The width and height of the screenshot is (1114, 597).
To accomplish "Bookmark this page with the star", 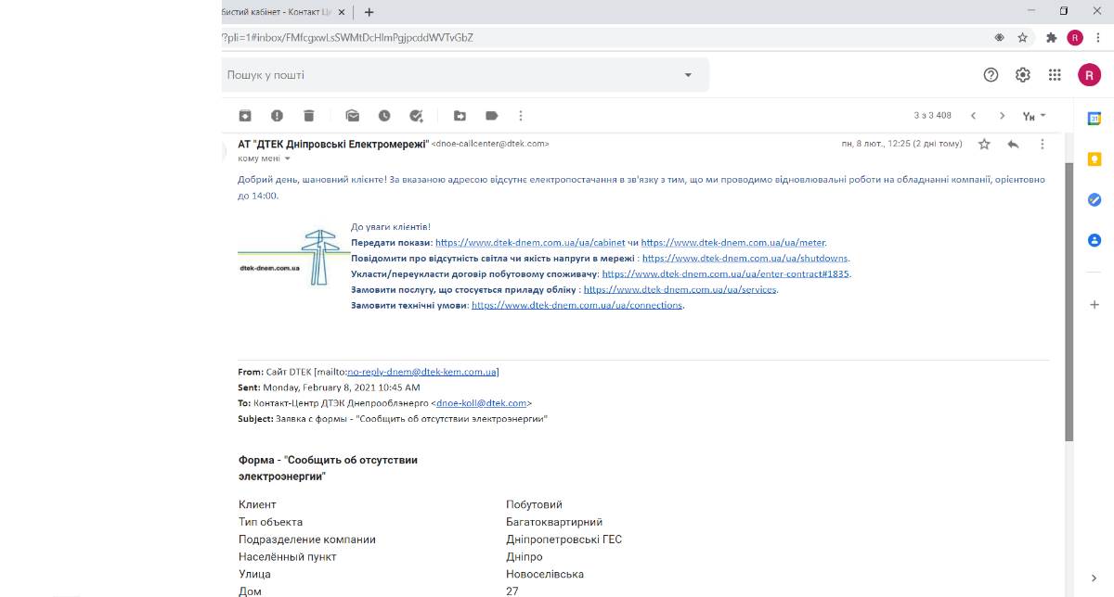I will [1022, 38].
